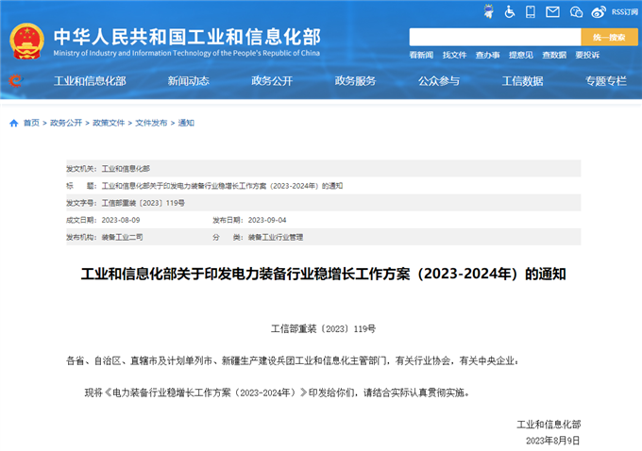Image resolution: width=642 pixels, height=451 pixels.
Task: Open the WeChat icon in header
Action: click(x=576, y=12)
